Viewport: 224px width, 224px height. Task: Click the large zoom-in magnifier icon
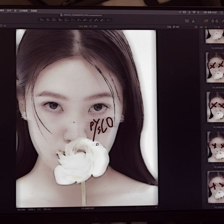196,27
